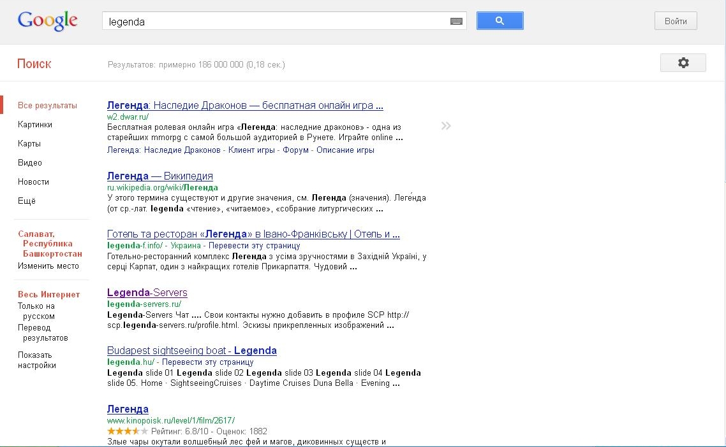
Task: Open the Форум sitelink
Action: point(295,150)
